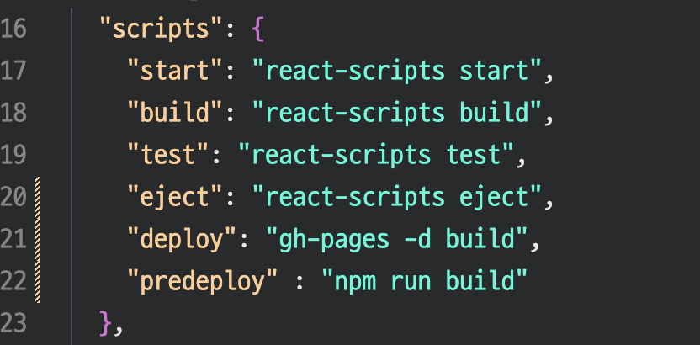Click line number 20 in the gutter
Viewport: 700px width, 345px height.
point(13,197)
